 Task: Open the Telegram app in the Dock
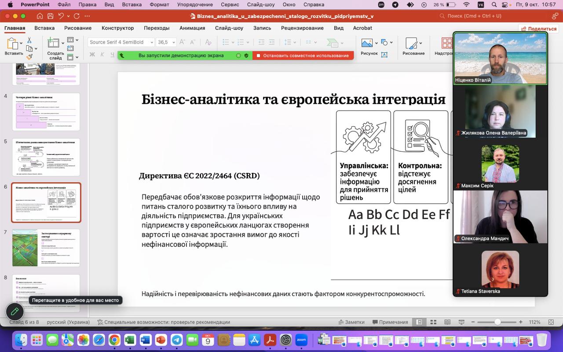(x=176, y=340)
